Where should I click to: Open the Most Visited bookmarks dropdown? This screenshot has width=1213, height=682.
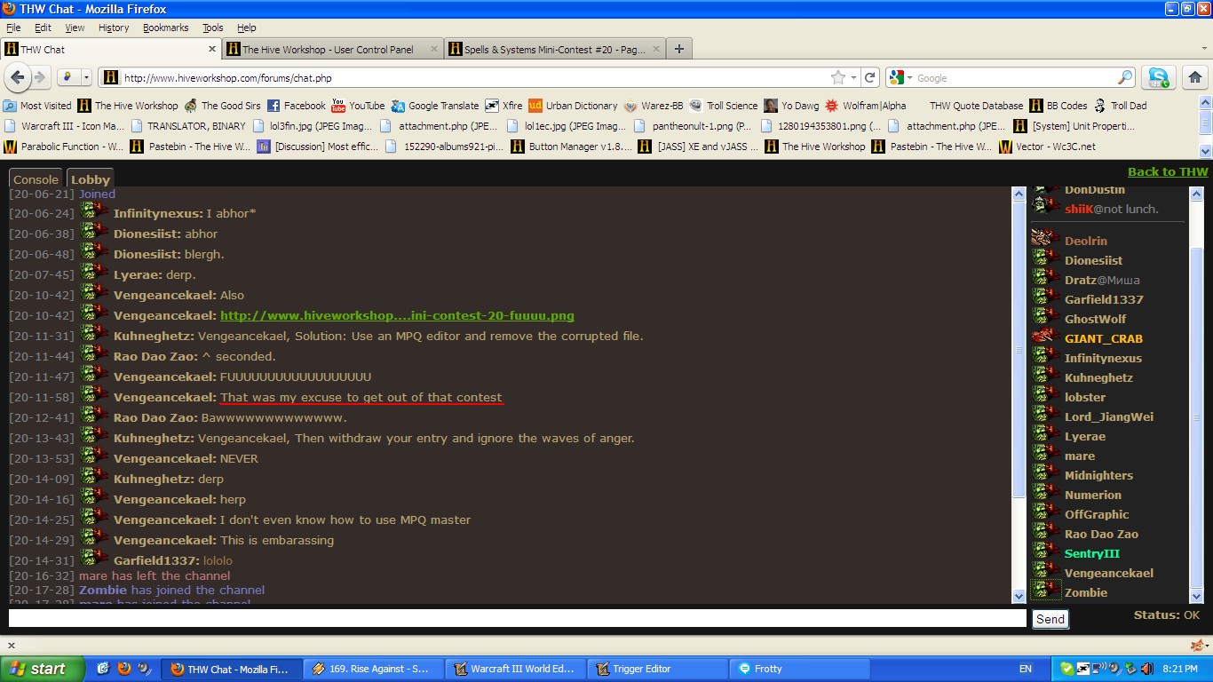[x=37, y=106]
